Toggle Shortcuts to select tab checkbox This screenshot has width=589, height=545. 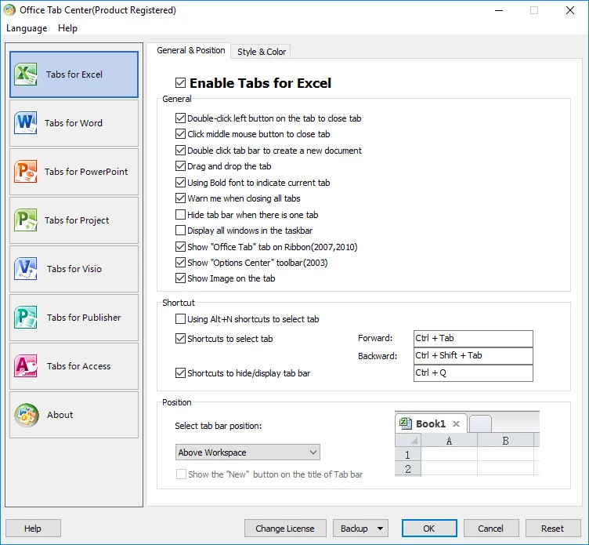point(180,339)
